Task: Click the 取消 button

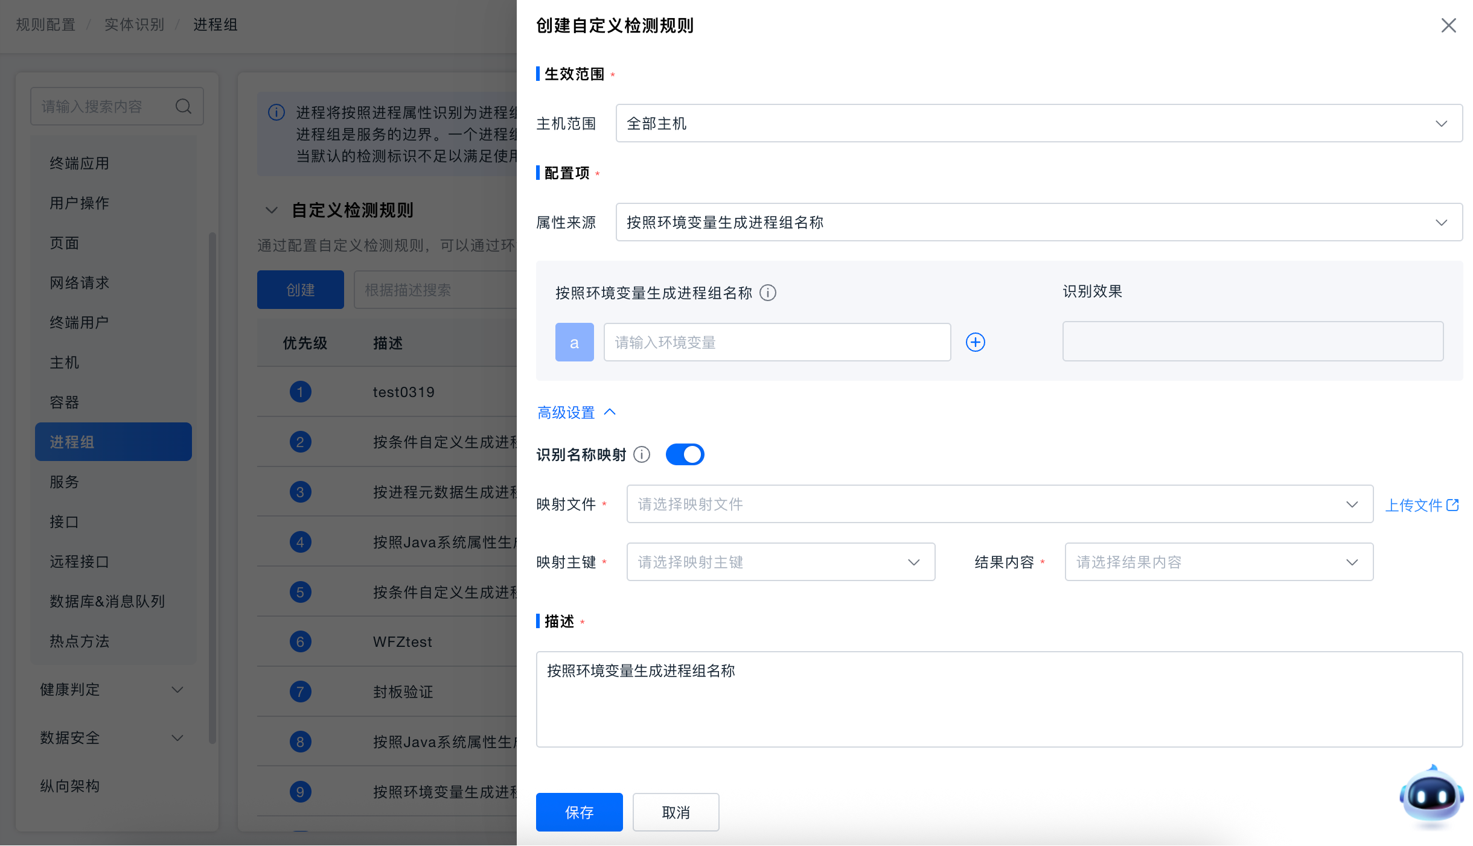Action: [676, 812]
